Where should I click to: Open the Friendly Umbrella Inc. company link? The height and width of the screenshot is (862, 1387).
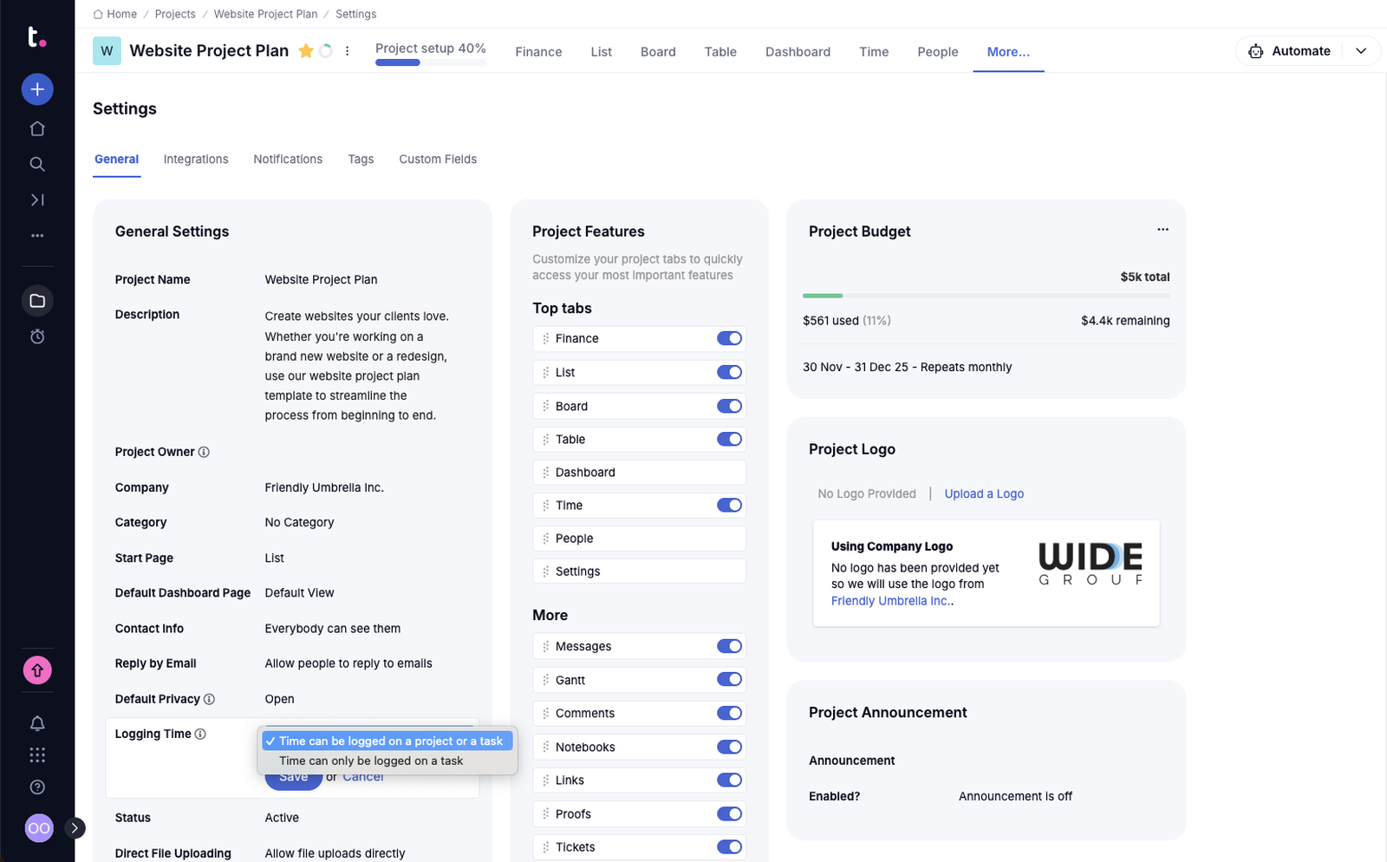pyautogui.click(x=890, y=601)
